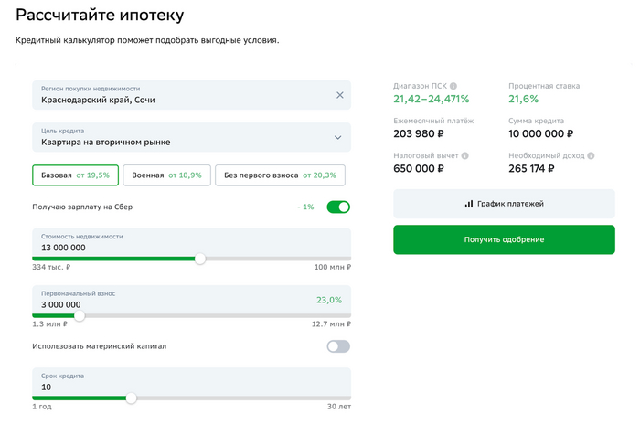Screen dimensions: 640x424
Task: Expand the Цель кредита dropdown chevron
Action: click(338, 138)
